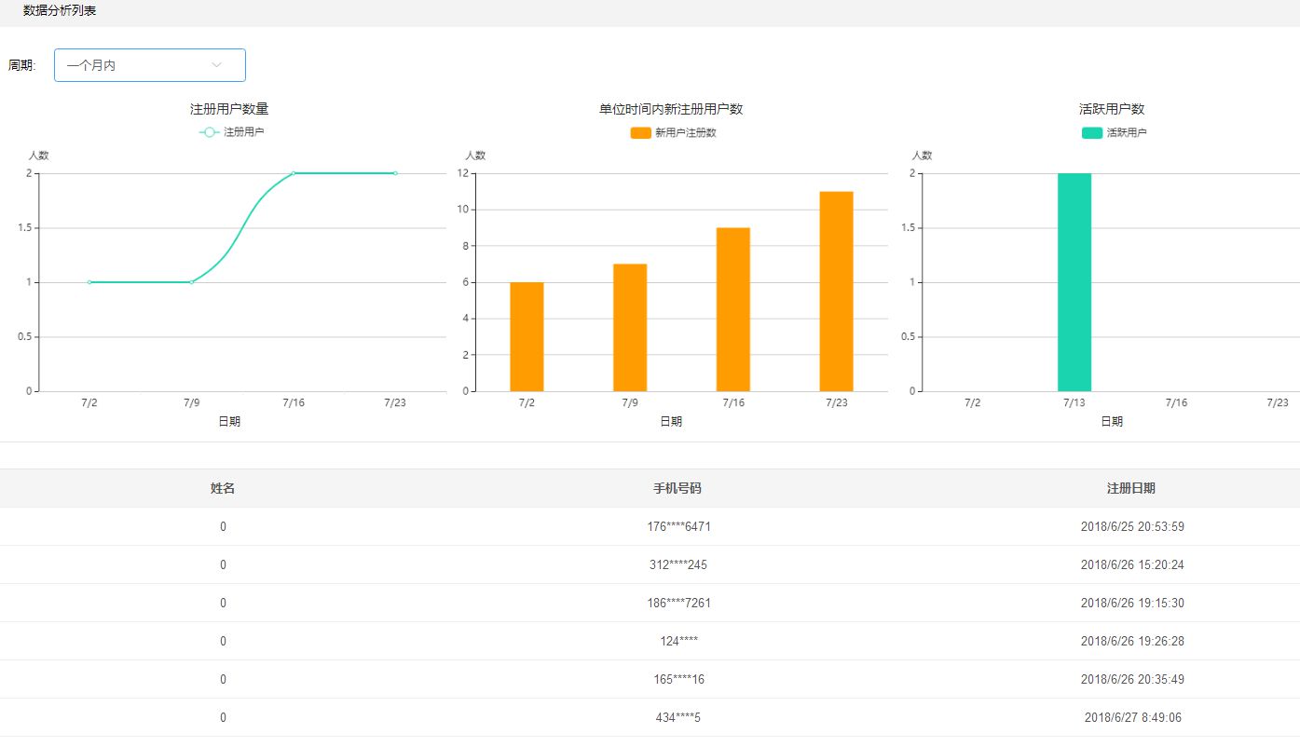Image resolution: width=1300 pixels, height=747 pixels.
Task: Open the 周期 period dropdown
Action: tap(149, 65)
